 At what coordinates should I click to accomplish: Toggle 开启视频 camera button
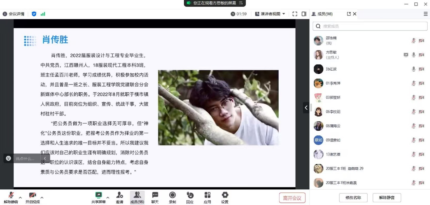click(33, 195)
